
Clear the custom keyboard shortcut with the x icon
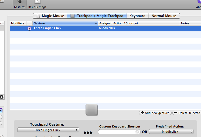pyautogui.click(x=137, y=132)
